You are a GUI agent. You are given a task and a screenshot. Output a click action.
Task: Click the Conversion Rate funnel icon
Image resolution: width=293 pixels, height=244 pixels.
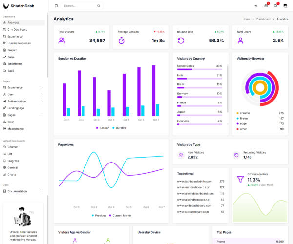[x=240, y=179]
